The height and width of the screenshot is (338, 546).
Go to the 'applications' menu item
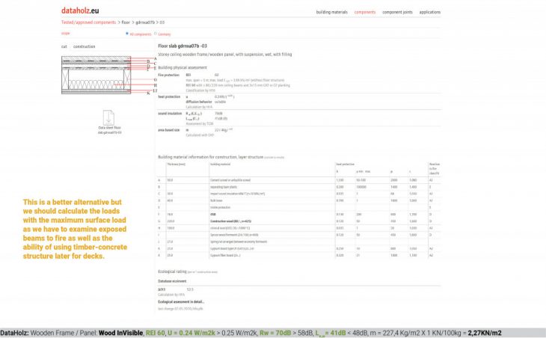point(429,12)
